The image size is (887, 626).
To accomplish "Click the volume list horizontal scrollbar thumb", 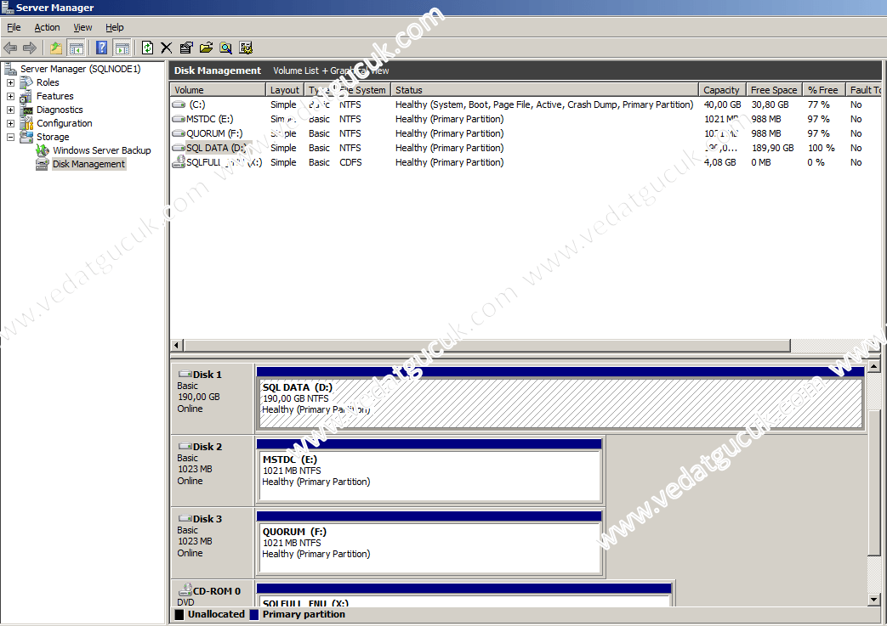I will (487, 345).
